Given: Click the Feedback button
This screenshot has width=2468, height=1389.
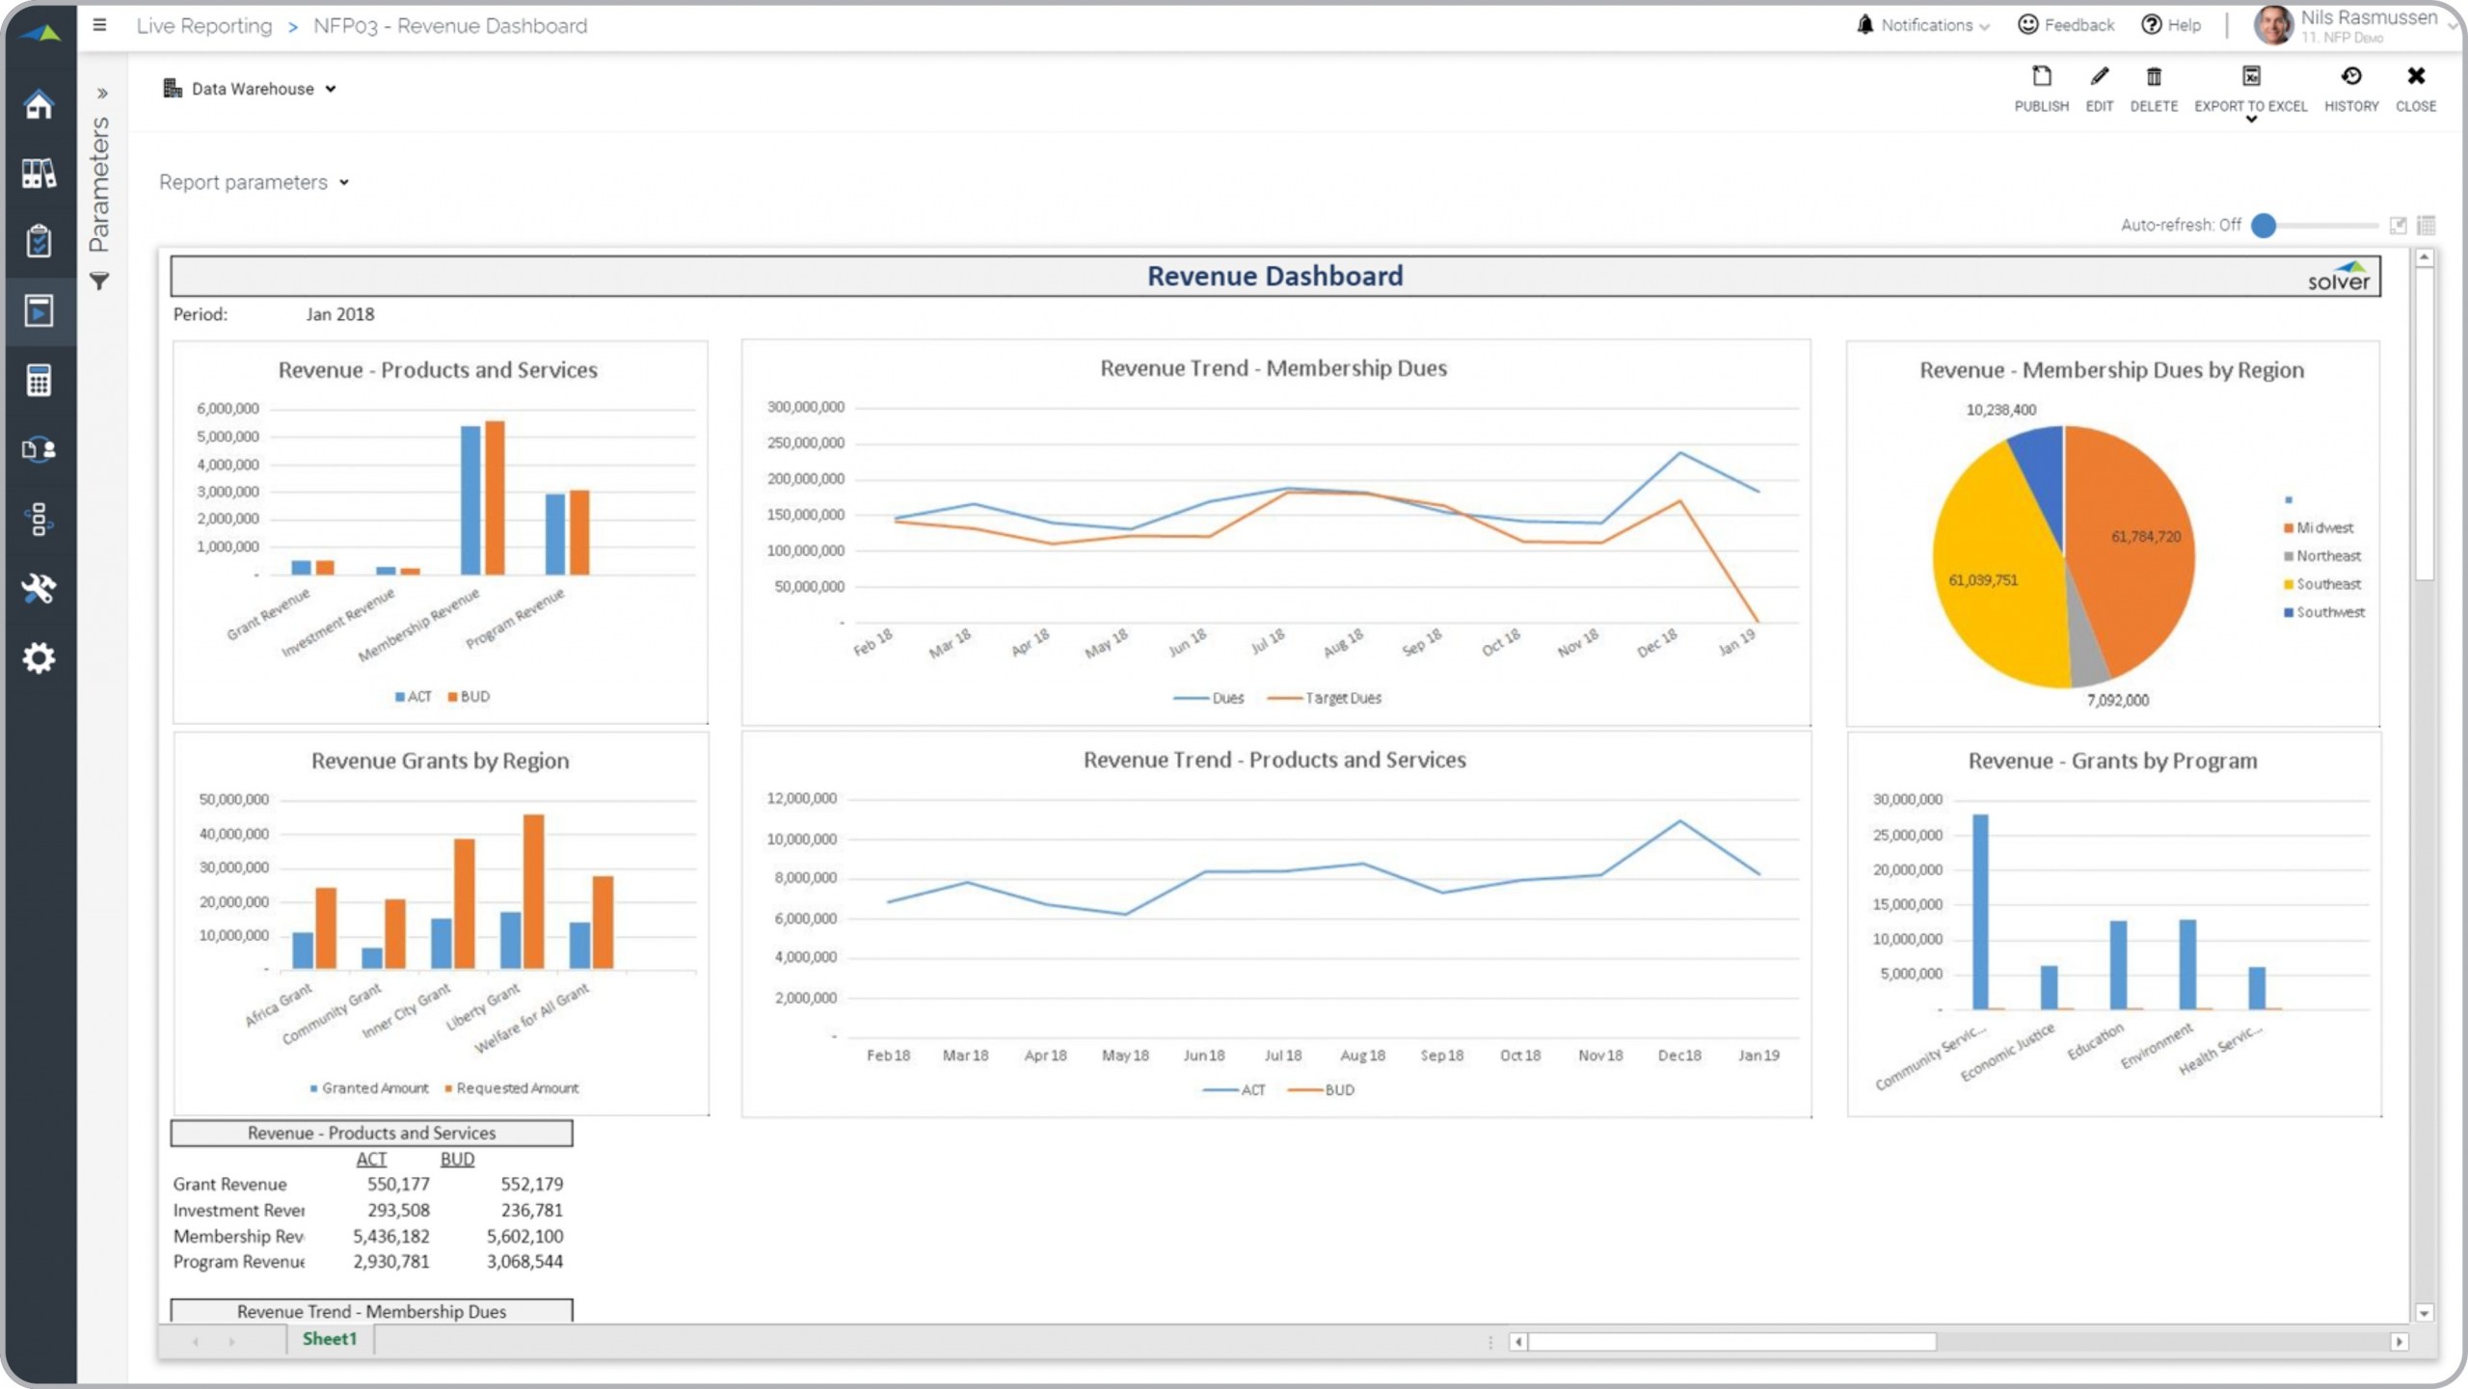Looking at the screenshot, I should 2066,25.
